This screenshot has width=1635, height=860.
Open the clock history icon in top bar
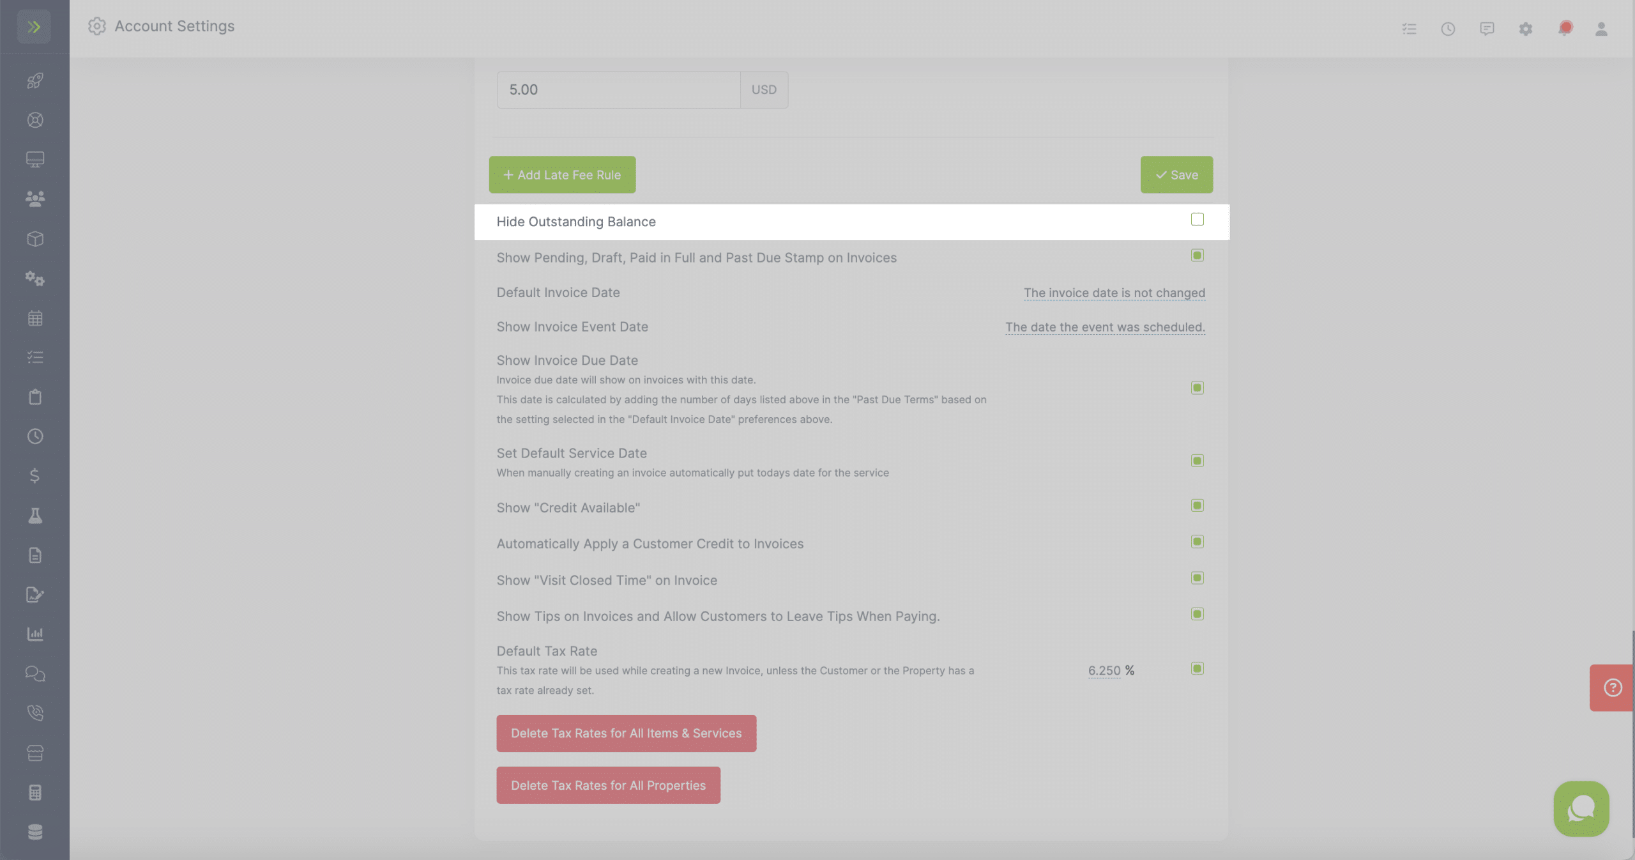pyautogui.click(x=1448, y=29)
